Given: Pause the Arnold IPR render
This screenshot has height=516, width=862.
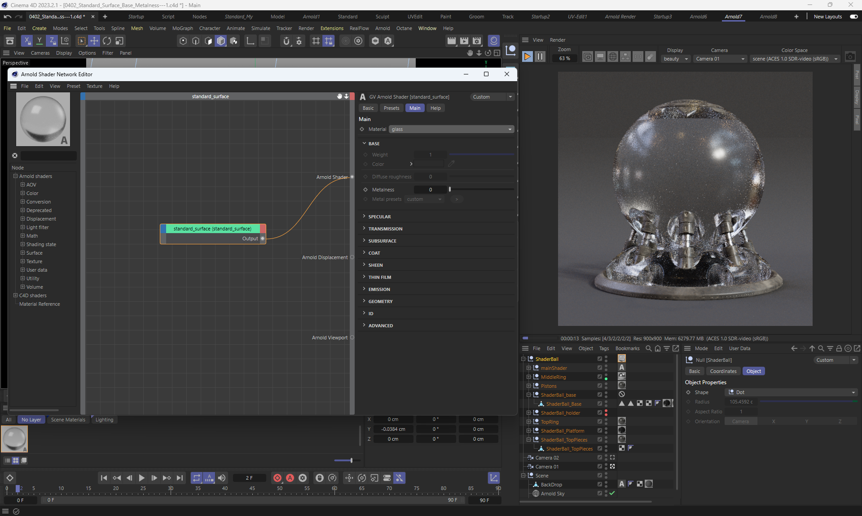Looking at the screenshot, I should pyautogui.click(x=540, y=57).
